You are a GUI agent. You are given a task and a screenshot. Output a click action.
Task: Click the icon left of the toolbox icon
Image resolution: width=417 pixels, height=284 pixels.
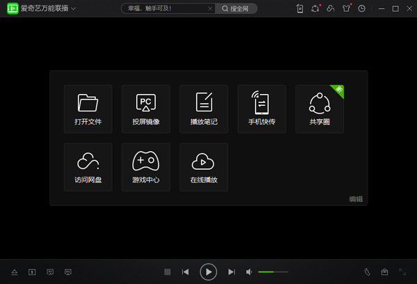tap(367, 272)
